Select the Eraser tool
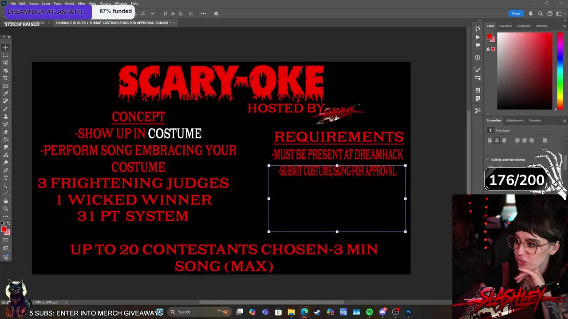This screenshot has width=568, height=319. tap(6, 132)
